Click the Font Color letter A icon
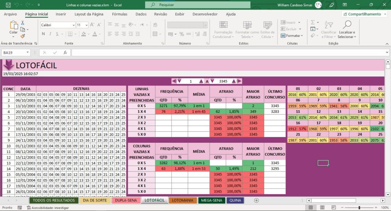Image resolution: width=391 pixels, height=211 pixels. pyautogui.click(x=95, y=34)
